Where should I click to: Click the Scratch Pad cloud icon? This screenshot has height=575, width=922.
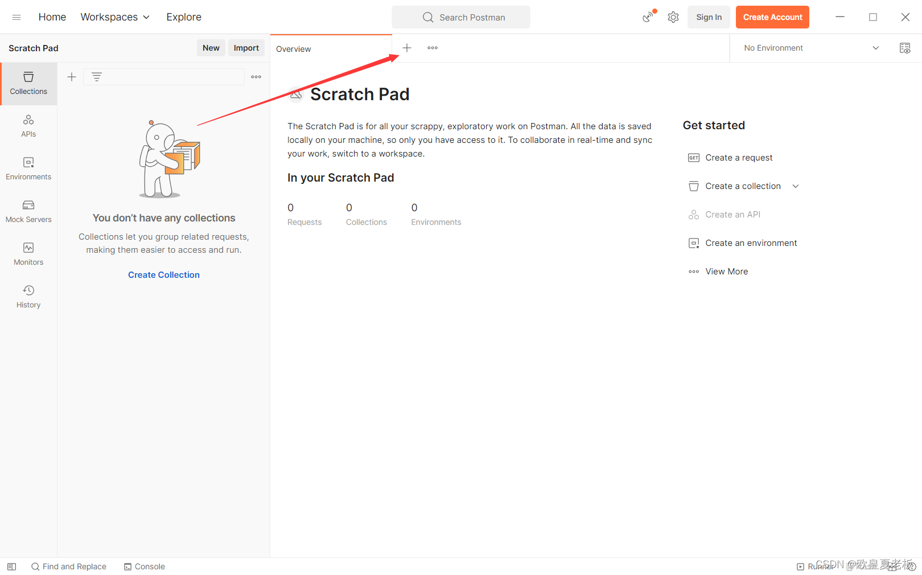(296, 95)
